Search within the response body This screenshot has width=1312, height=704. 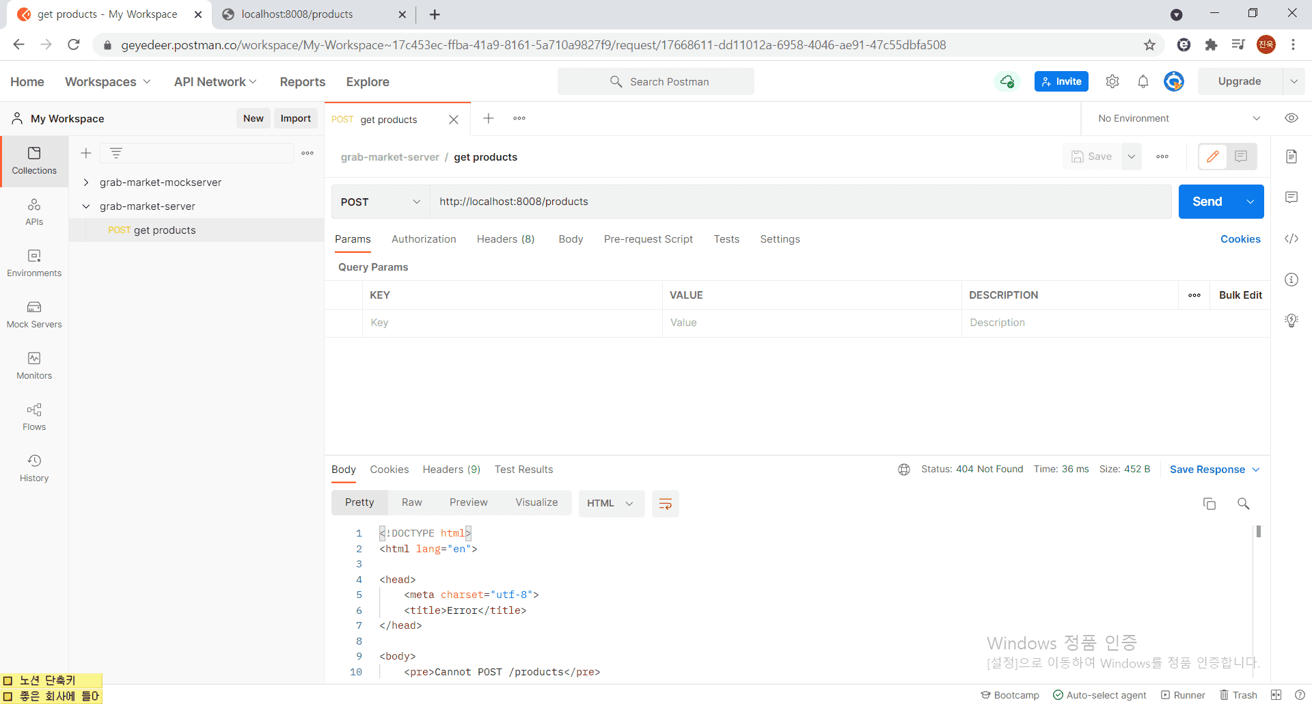pyautogui.click(x=1244, y=504)
